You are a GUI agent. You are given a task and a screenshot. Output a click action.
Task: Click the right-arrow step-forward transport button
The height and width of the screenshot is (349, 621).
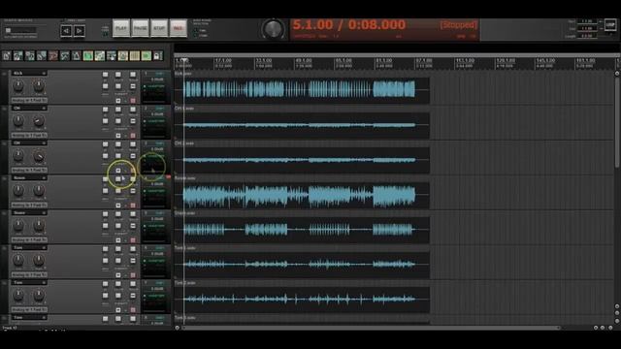pyautogui.click(x=80, y=30)
